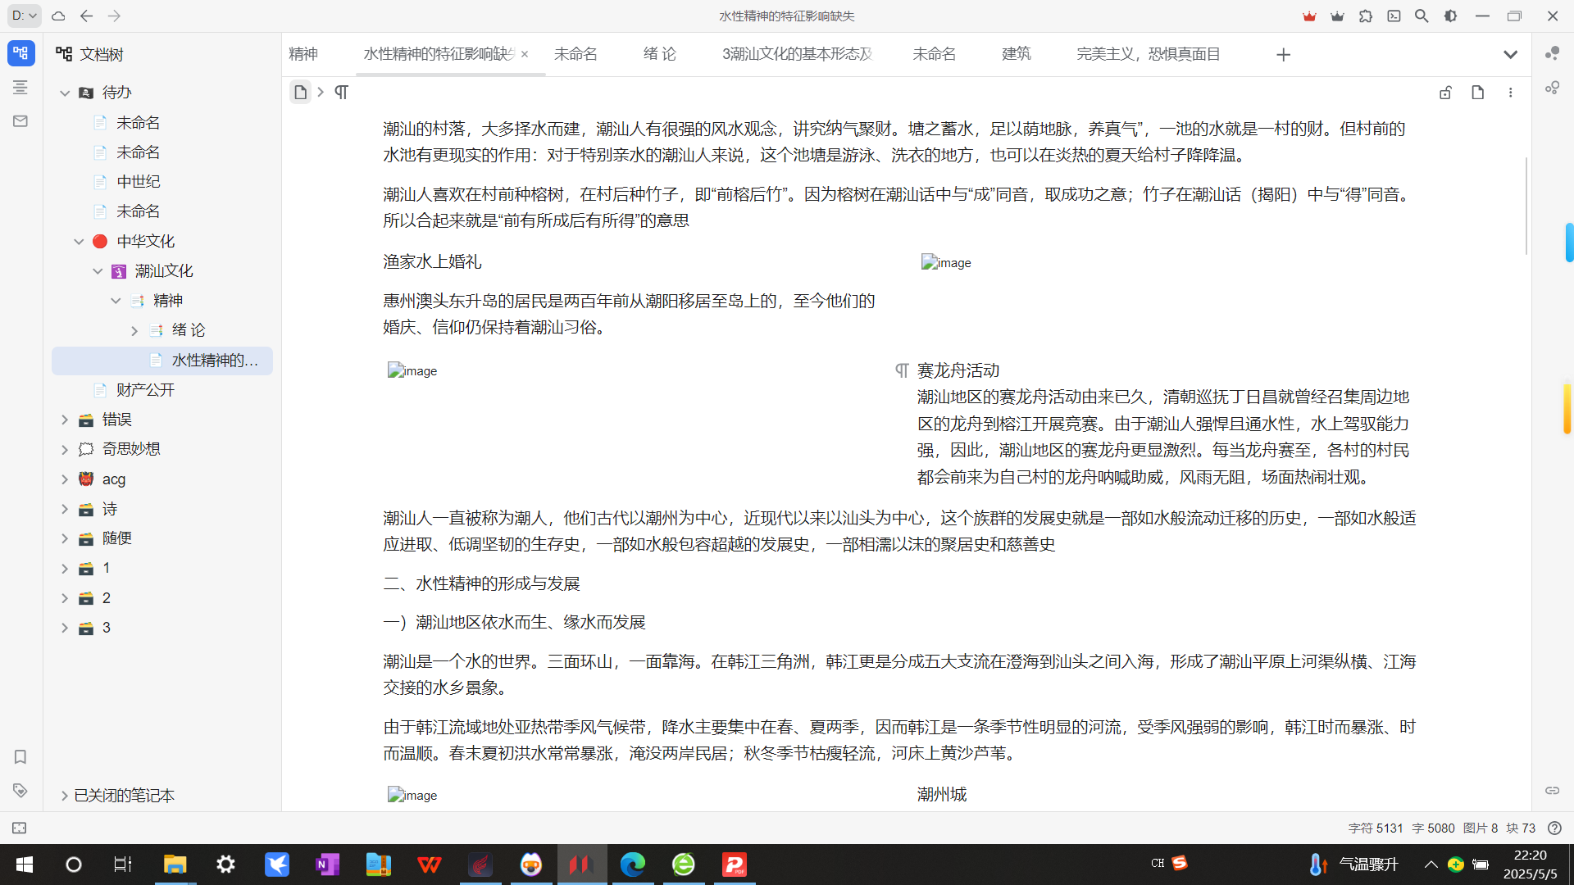Screen dimensions: 1574x885
Task: Switch to the 建筑 tab
Action: [1016, 54]
